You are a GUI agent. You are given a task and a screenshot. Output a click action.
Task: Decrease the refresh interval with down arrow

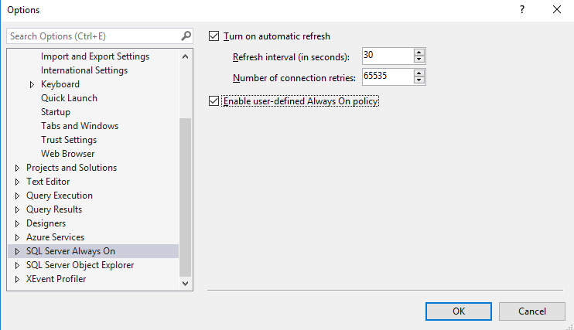[x=419, y=60]
